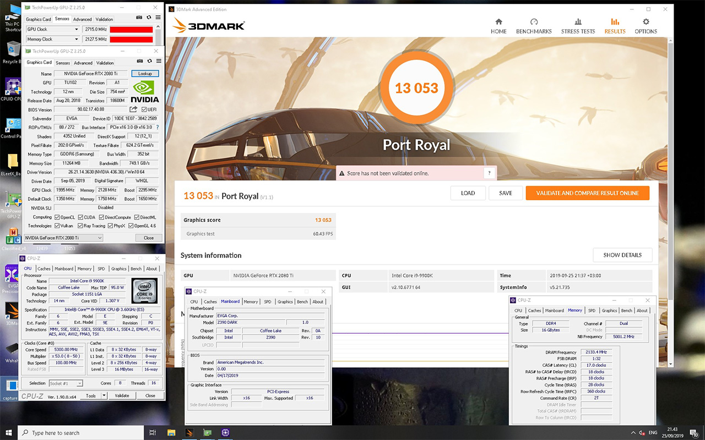Switch to Advanced tab in GPU-Z front window
The image size is (705, 440).
coord(83,63)
